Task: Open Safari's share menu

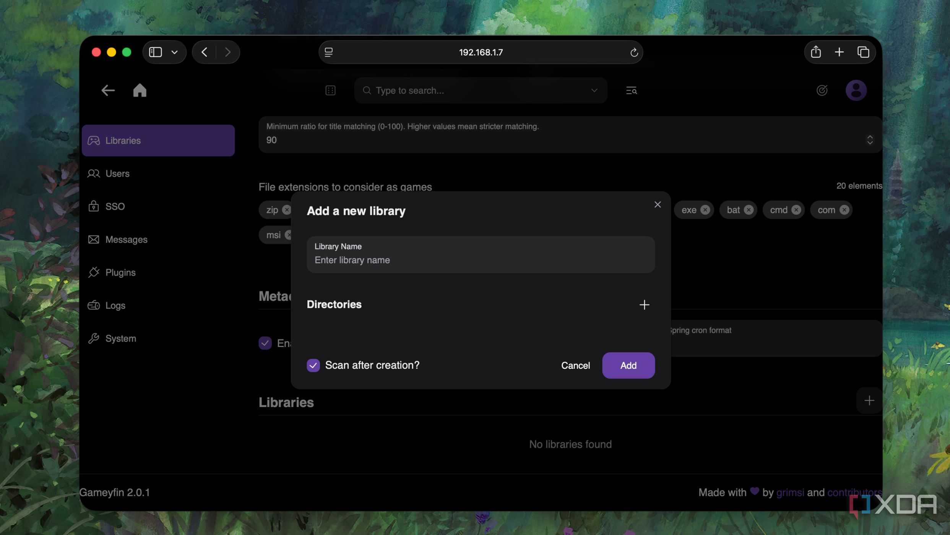Action: click(815, 52)
